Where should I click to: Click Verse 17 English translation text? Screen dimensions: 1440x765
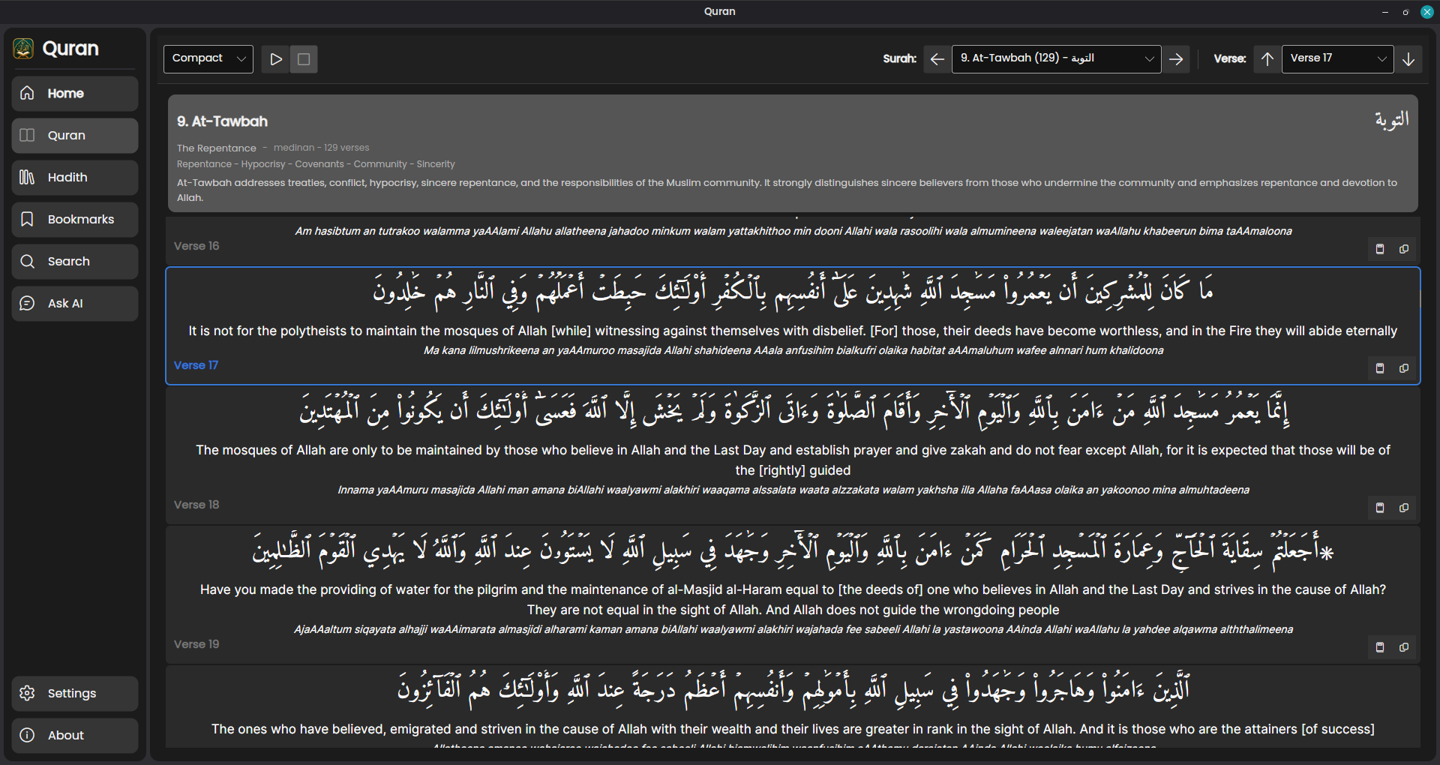[x=793, y=331]
